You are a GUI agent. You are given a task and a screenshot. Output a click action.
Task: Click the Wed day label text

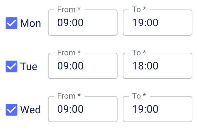pos(31,109)
